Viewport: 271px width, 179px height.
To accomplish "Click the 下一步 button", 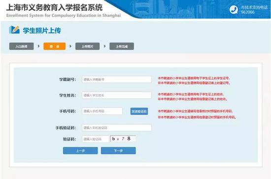I will pos(118,150).
